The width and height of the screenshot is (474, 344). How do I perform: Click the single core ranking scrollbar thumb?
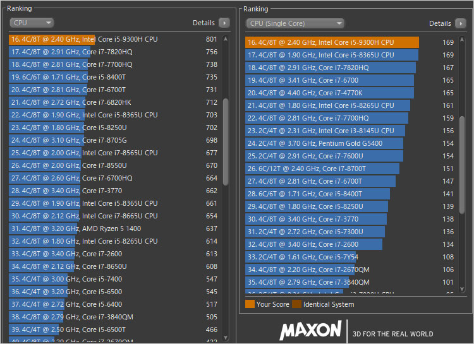point(462,165)
